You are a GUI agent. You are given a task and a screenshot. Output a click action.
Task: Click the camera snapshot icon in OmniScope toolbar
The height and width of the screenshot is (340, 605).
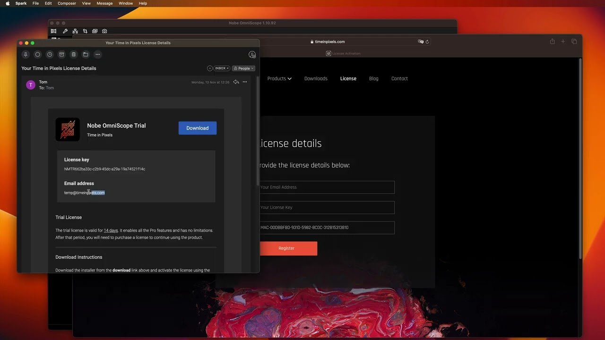pyautogui.click(x=104, y=31)
